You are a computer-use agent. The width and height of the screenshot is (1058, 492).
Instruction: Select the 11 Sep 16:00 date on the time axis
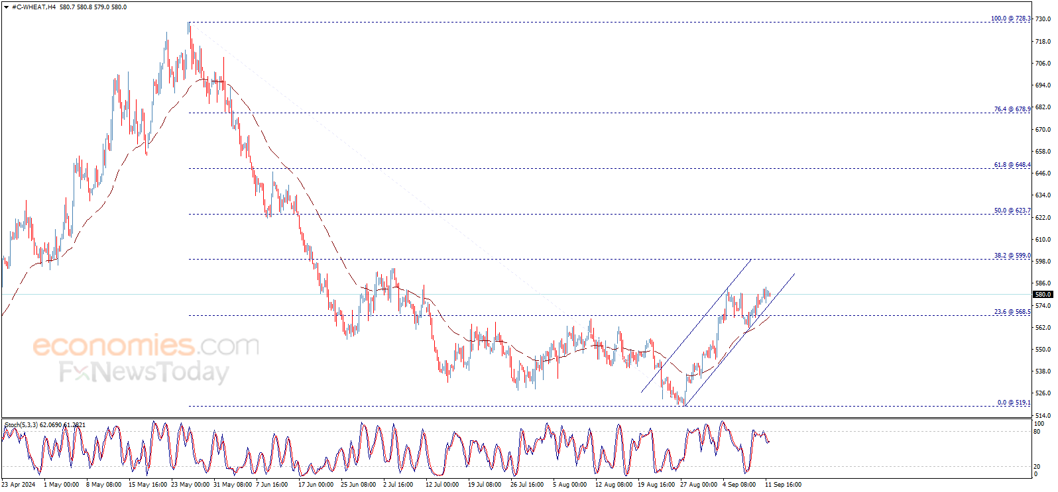[x=783, y=485]
